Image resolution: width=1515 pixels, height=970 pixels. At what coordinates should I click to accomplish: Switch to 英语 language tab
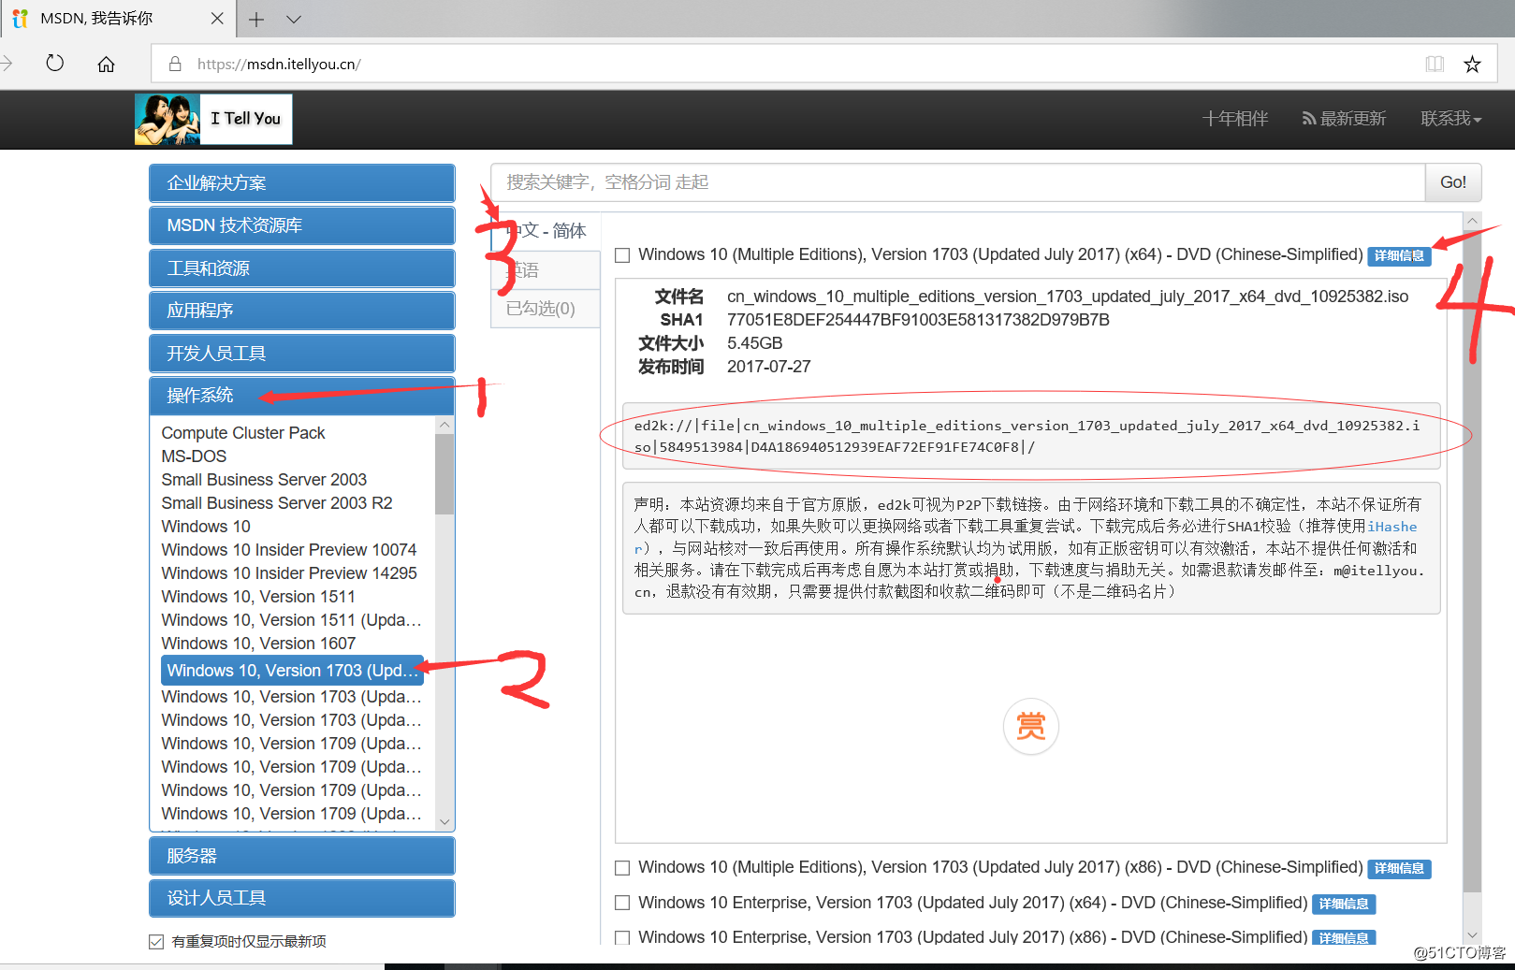[x=546, y=270]
